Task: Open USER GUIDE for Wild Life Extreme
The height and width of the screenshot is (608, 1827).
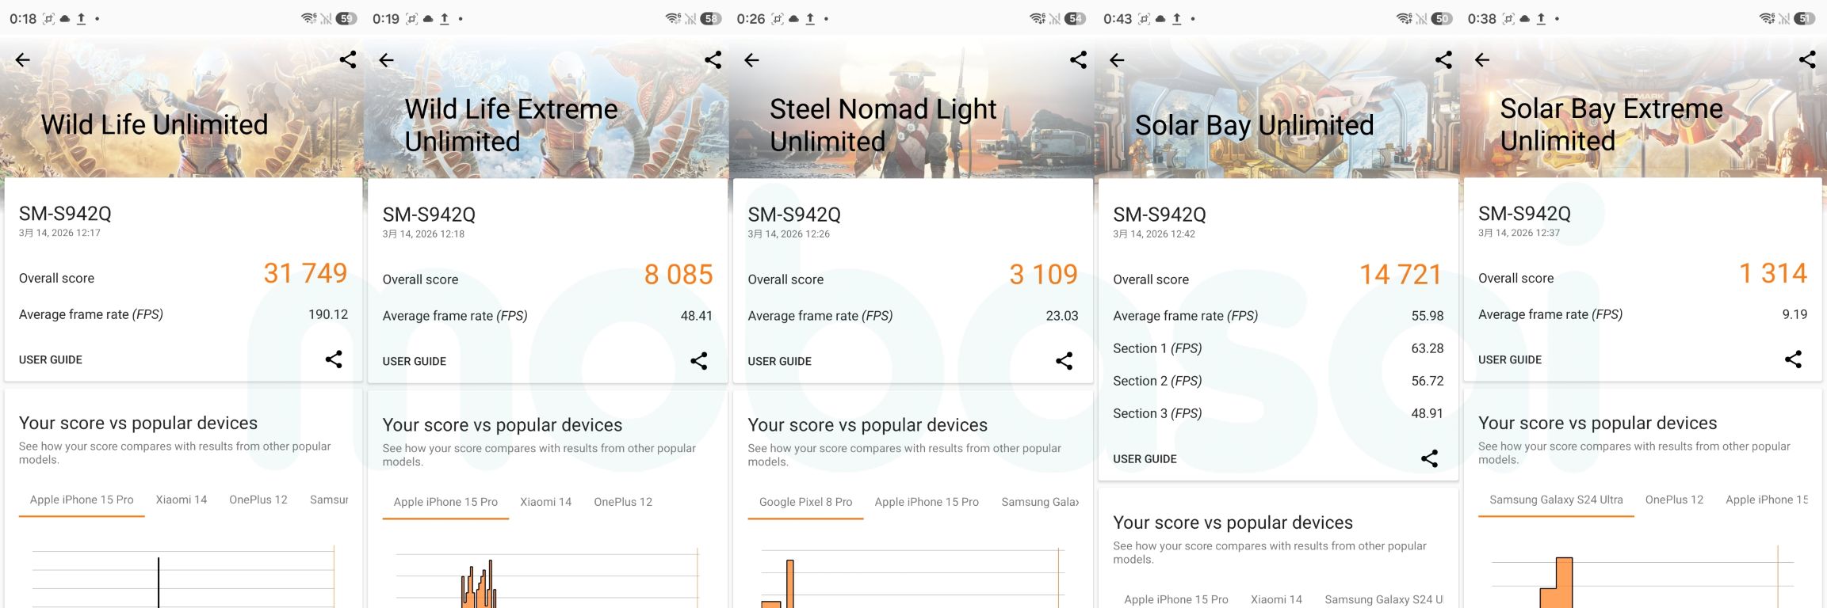Action: click(x=415, y=361)
